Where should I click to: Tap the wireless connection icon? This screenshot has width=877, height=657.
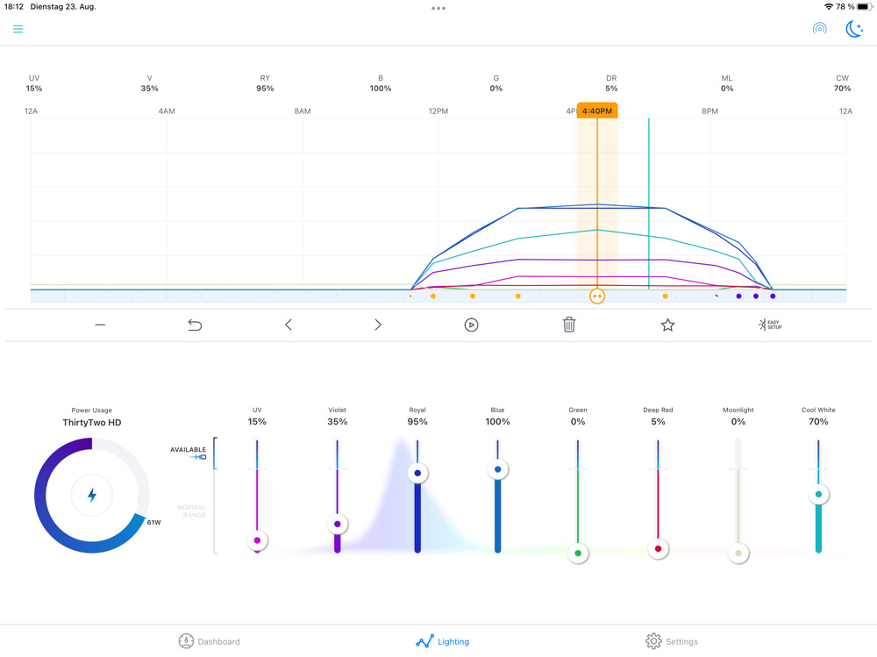[819, 29]
